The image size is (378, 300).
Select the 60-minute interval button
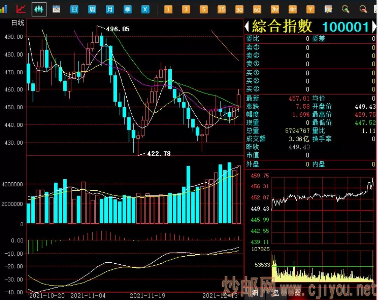257,9
